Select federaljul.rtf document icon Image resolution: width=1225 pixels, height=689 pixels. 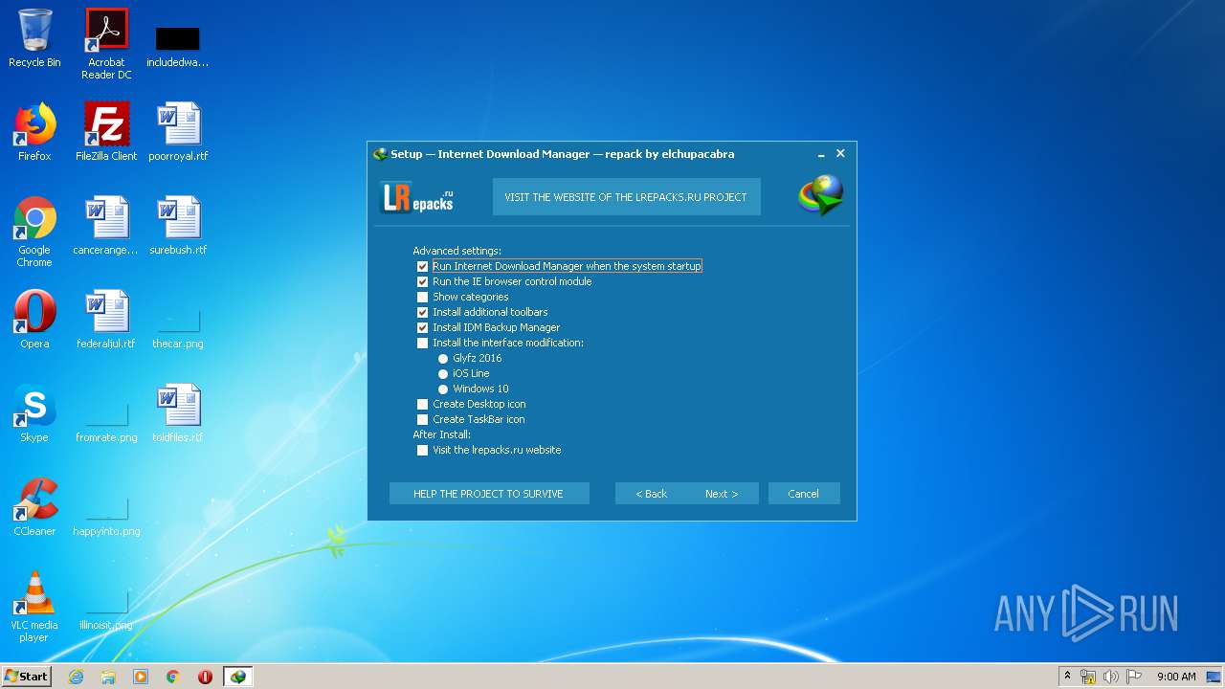pyautogui.click(x=106, y=320)
